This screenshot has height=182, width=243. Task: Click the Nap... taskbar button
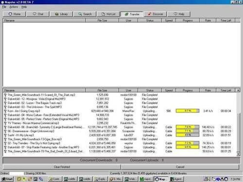pyautogui.click(x=161, y=179)
